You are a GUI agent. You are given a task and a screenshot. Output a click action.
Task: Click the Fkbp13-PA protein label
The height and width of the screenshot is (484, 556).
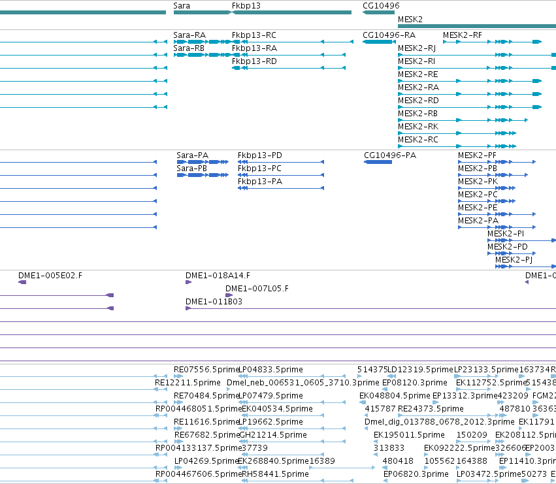point(260,182)
